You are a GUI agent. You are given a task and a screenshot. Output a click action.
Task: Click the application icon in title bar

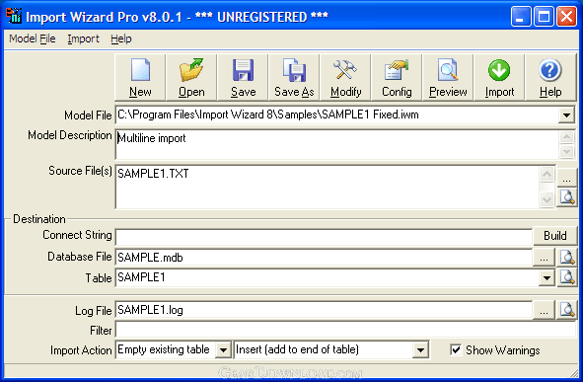(14, 16)
